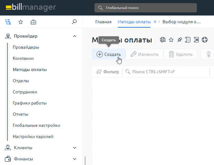
Task: Click the briefcase icon in sidebar header
Action: [x=33, y=22]
